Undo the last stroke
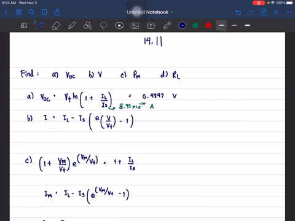 click(x=238, y=12)
